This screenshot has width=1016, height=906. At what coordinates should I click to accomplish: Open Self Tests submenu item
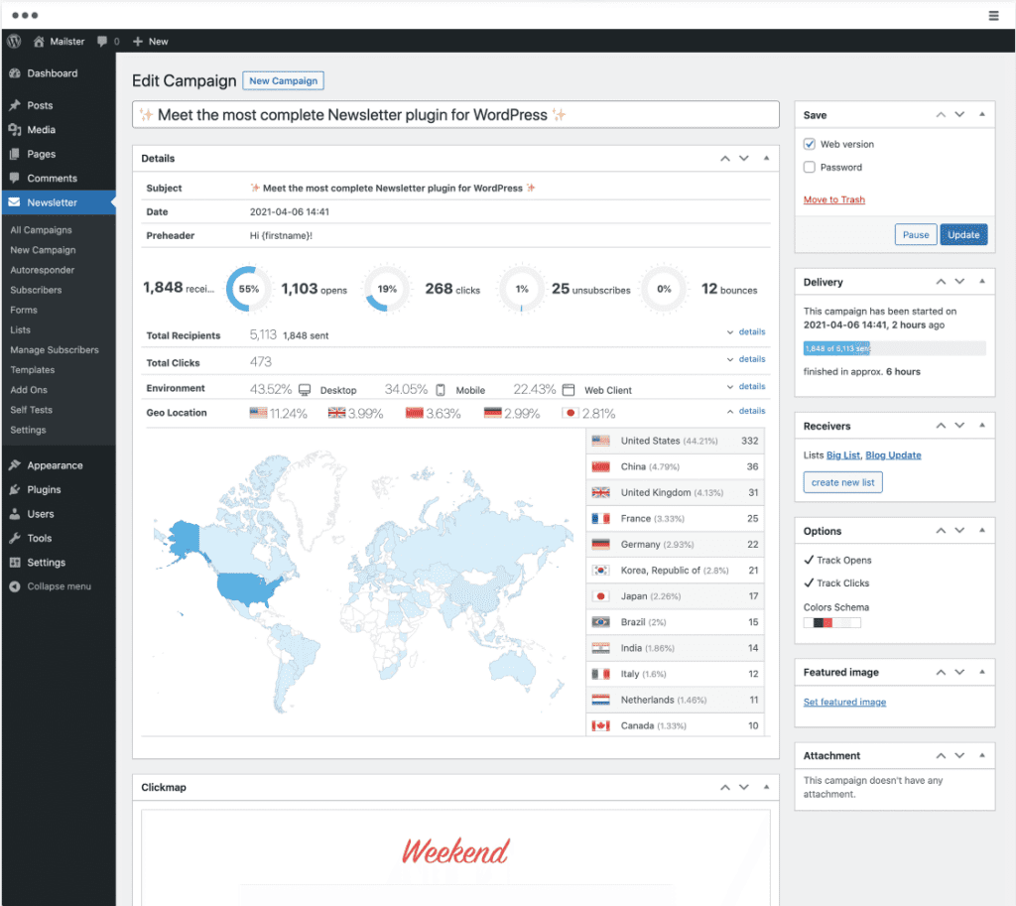[31, 410]
